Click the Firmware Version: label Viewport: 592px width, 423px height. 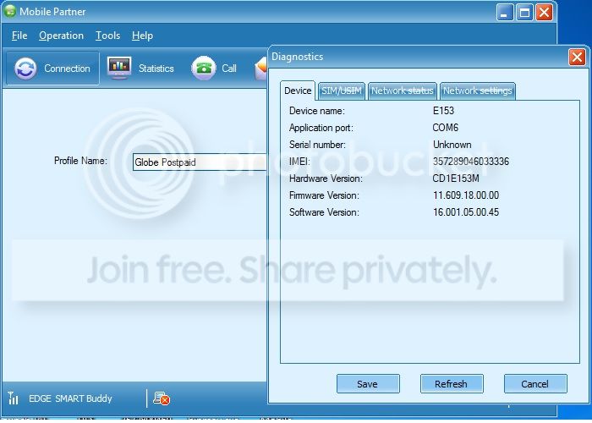[x=324, y=195]
